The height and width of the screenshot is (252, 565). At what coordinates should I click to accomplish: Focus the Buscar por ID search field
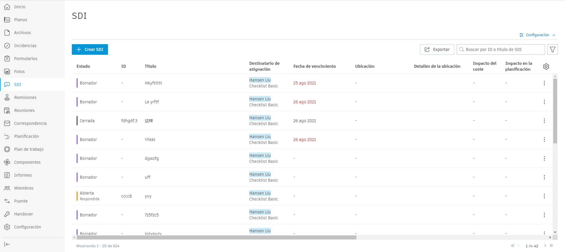(x=504, y=50)
